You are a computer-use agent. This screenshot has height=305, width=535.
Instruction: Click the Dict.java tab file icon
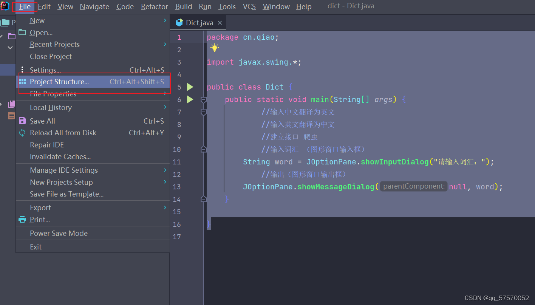point(179,23)
